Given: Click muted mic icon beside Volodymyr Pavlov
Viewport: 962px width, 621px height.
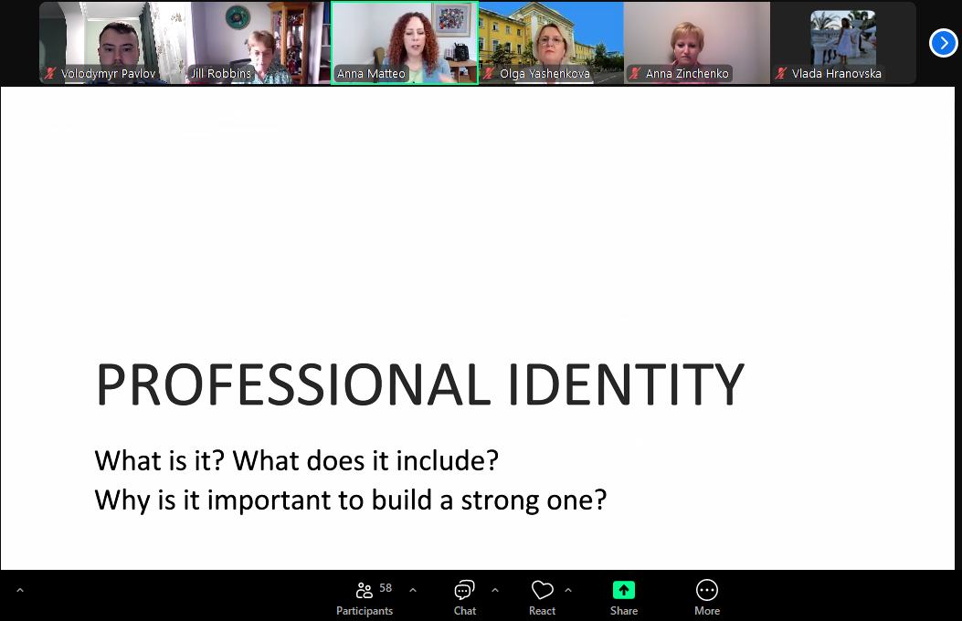Looking at the screenshot, I should (51, 74).
